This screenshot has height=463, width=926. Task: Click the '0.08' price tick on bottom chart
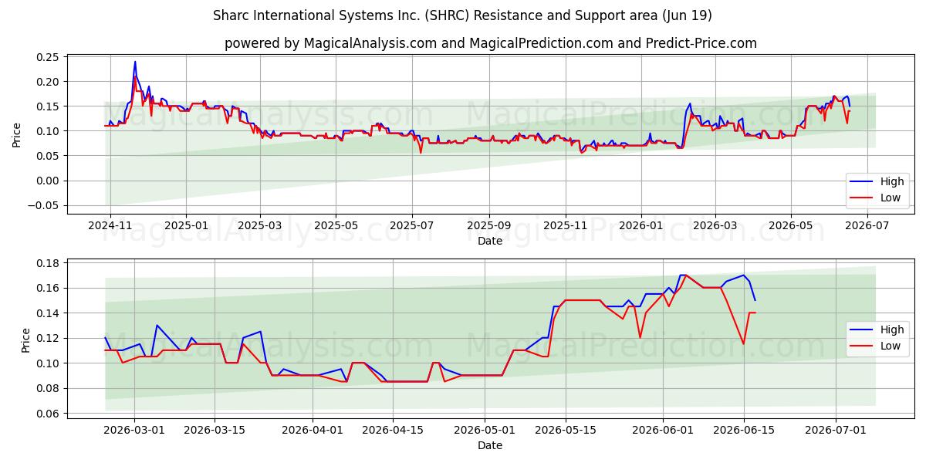point(48,388)
